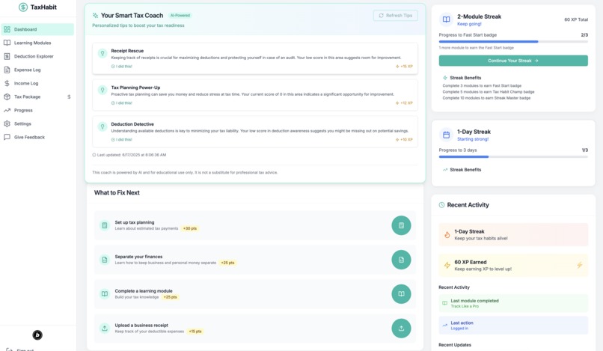Click the round Upload a business receipt button
This screenshot has height=351, width=603.
point(401,328)
